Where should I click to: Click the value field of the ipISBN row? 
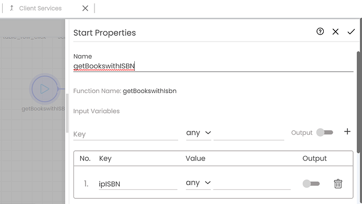pos(252,184)
